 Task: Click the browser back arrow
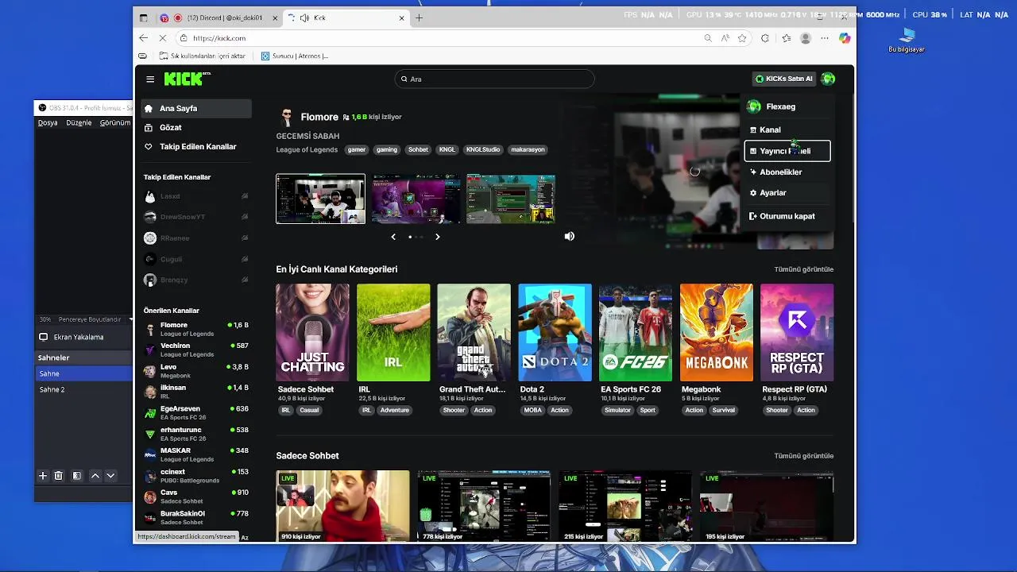point(143,38)
